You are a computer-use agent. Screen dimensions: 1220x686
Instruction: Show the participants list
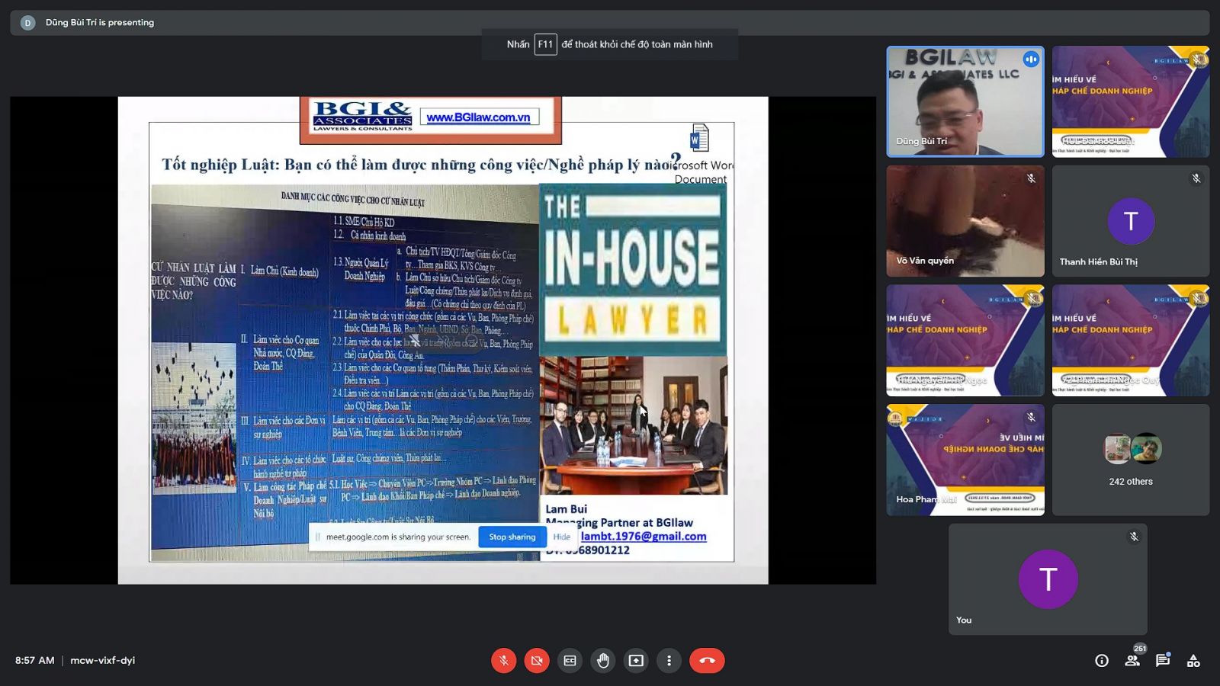[1132, 661]
